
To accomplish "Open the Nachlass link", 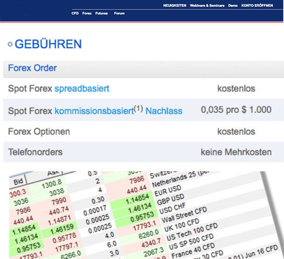I will [x=164, y=111].
